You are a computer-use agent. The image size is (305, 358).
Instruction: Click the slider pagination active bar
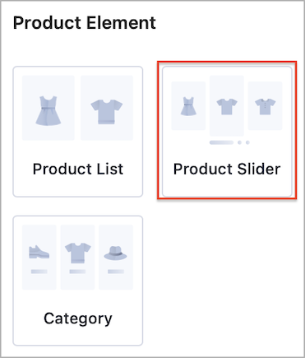[x=221, y=142]
